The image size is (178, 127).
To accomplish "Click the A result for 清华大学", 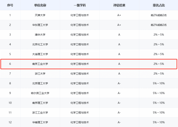I will [x=119, y=35].
